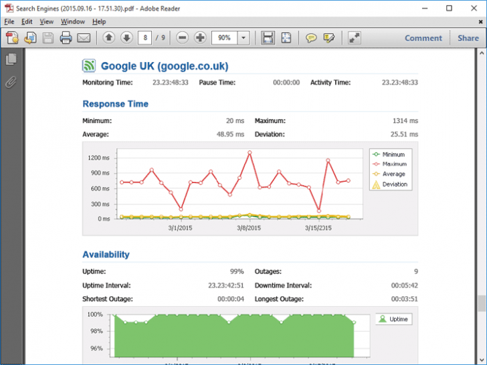Switch to read mode via expand icon
Viewport: 487px width, 365px height.
pyautogui.click(x=355, y=38)
